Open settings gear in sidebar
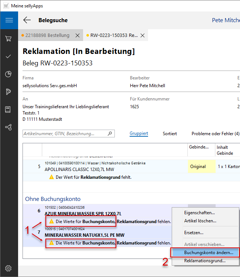Viewport: 240px width, 277px height. pos(9,268)
